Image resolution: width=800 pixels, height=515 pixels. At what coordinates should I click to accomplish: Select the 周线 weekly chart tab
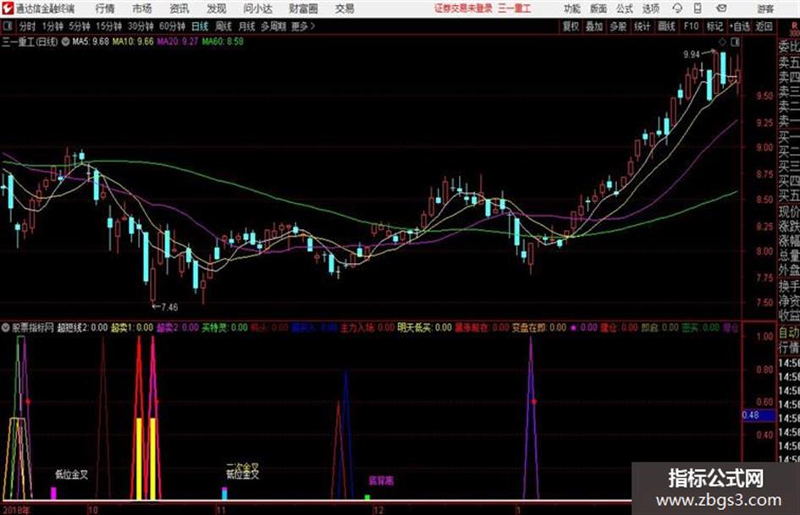tap(223, 26)
